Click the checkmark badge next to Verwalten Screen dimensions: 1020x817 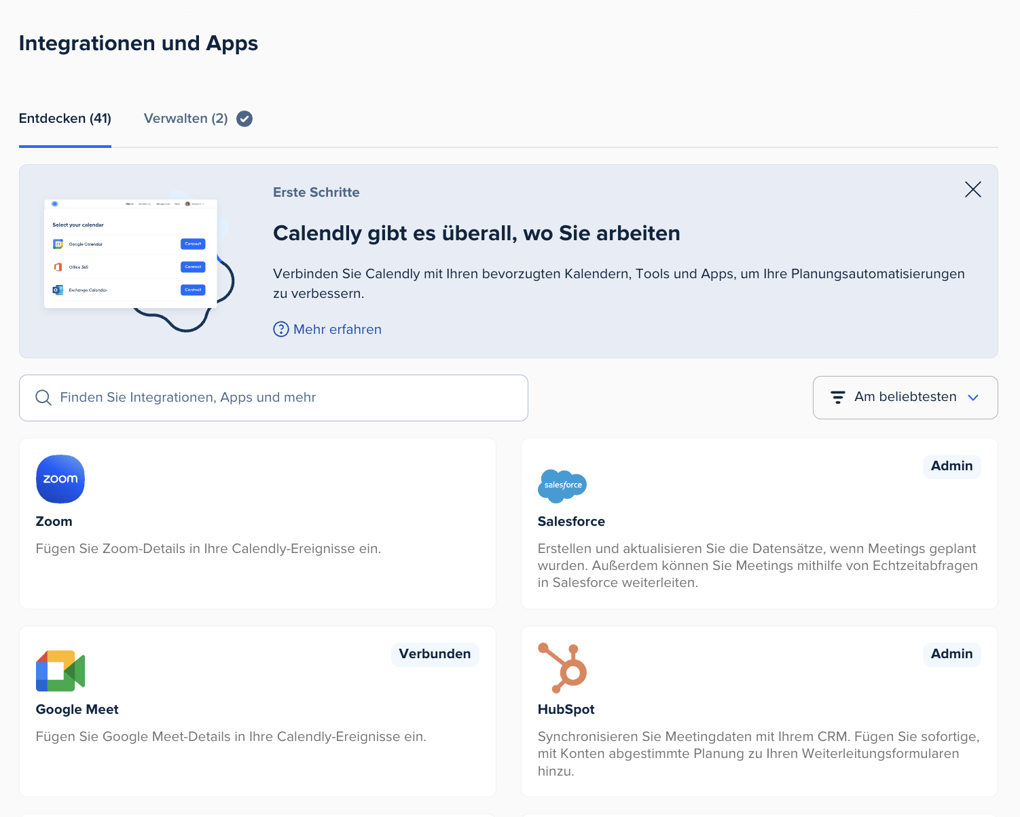(x=244, y=119)
